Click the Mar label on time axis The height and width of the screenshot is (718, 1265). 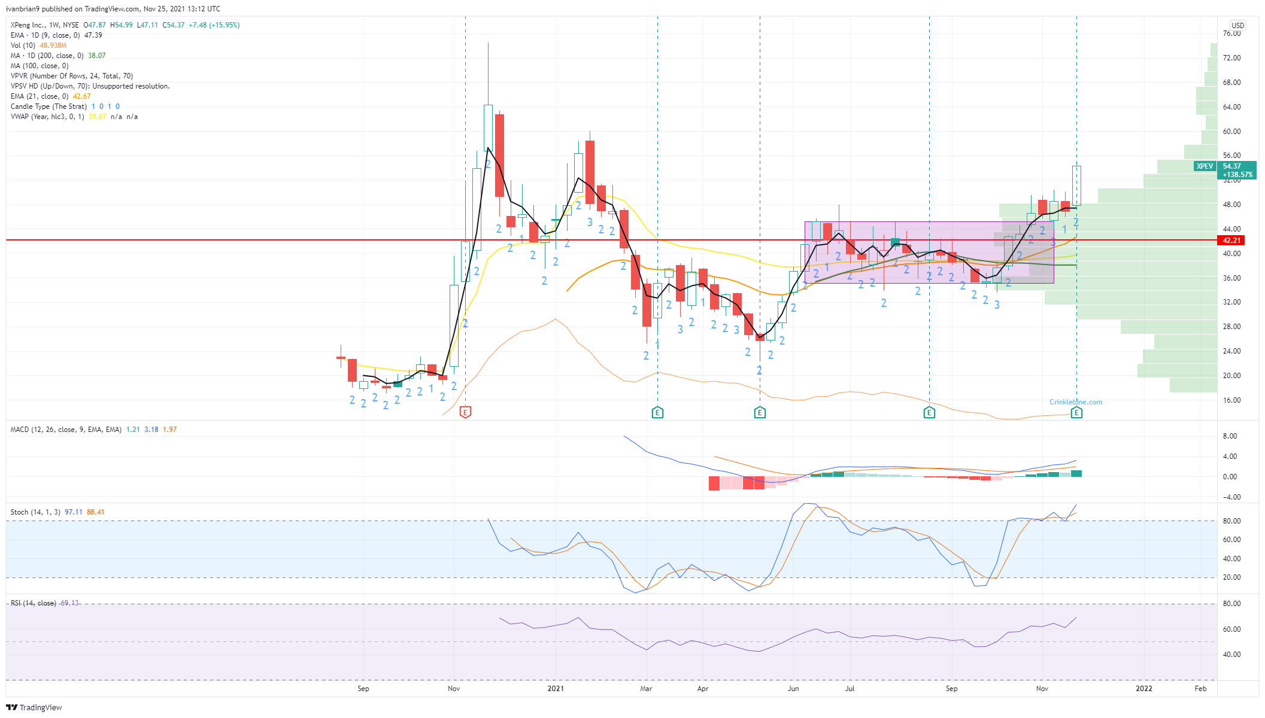coord(646,689)
